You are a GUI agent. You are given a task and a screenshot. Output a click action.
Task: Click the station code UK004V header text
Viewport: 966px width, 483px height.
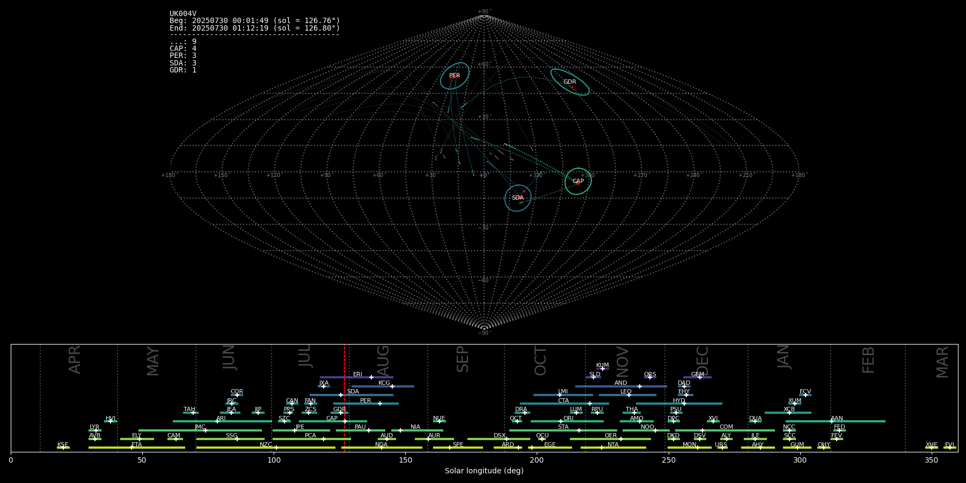pyautogui.click(x=183, y=14)
